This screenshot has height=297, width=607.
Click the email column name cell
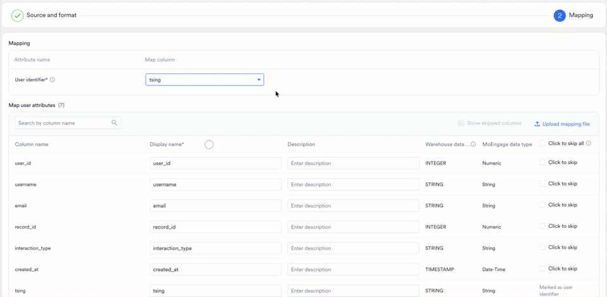click(20, 206)
